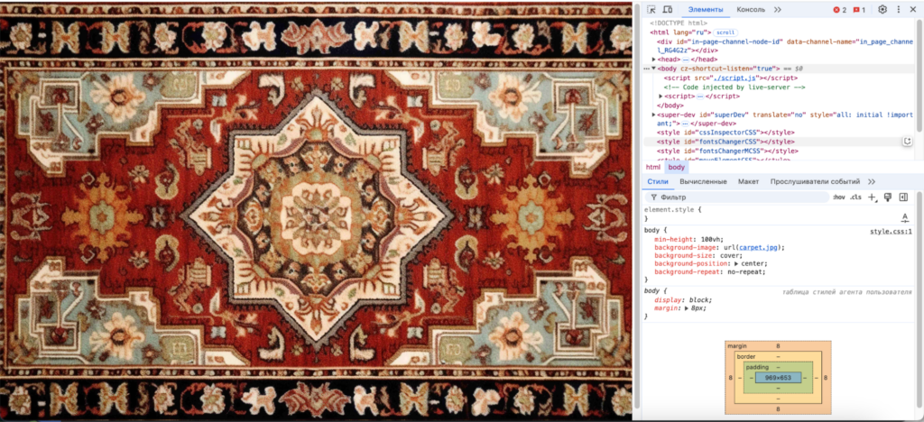Click the font editor A icon
This screenshot has height=422, width=924.
click(906, 218)
